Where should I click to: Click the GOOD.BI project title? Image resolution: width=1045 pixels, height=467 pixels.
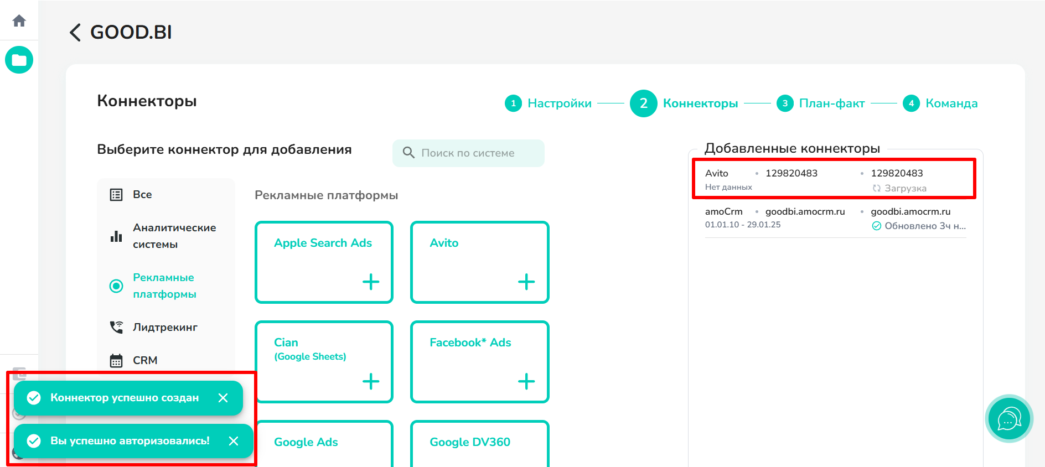131,32
